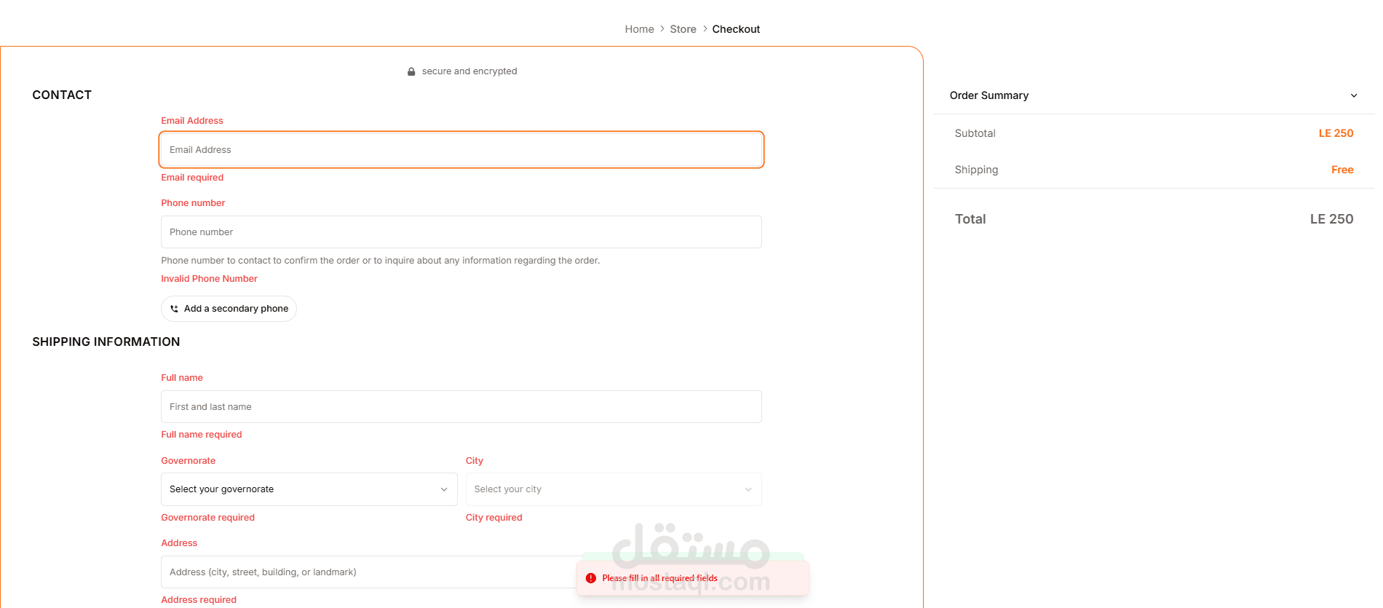Click the Total LE 250 amount
The image size is (1383, 608).
click(1331, 219)
